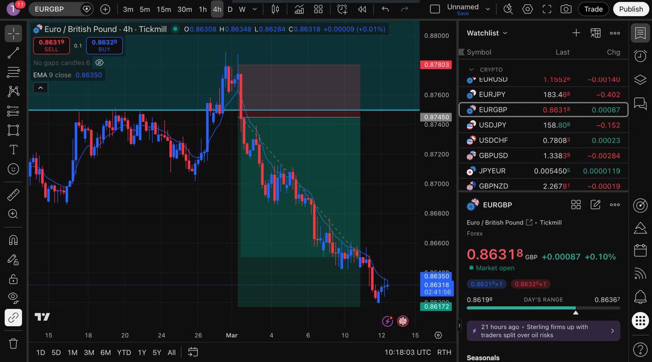Switch to 30m timeframe

coord(185,9)
